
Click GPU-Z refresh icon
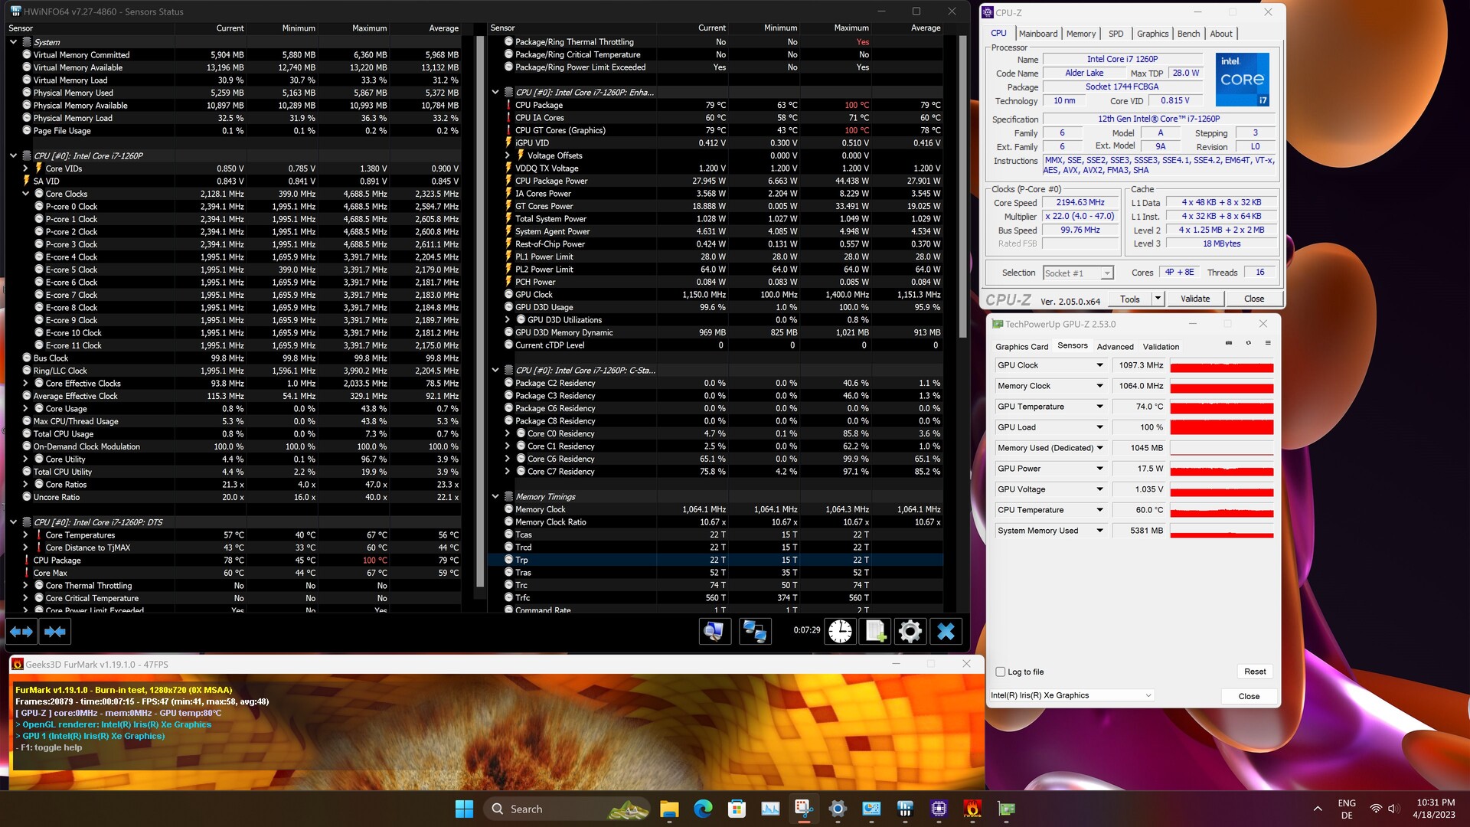[x=1249, y=343]
